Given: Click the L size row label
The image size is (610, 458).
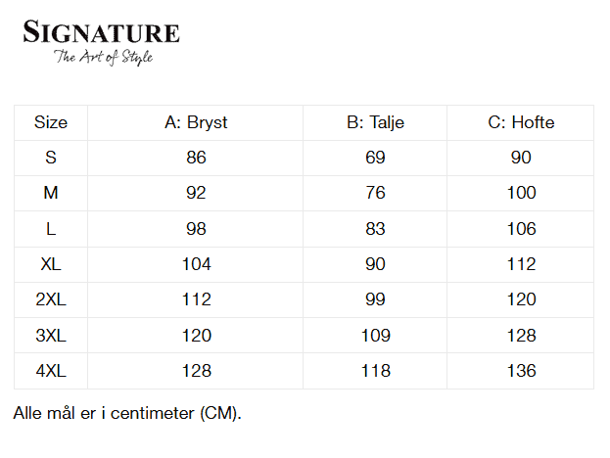Looking at the screenshot, I should (x=51, y=229).
